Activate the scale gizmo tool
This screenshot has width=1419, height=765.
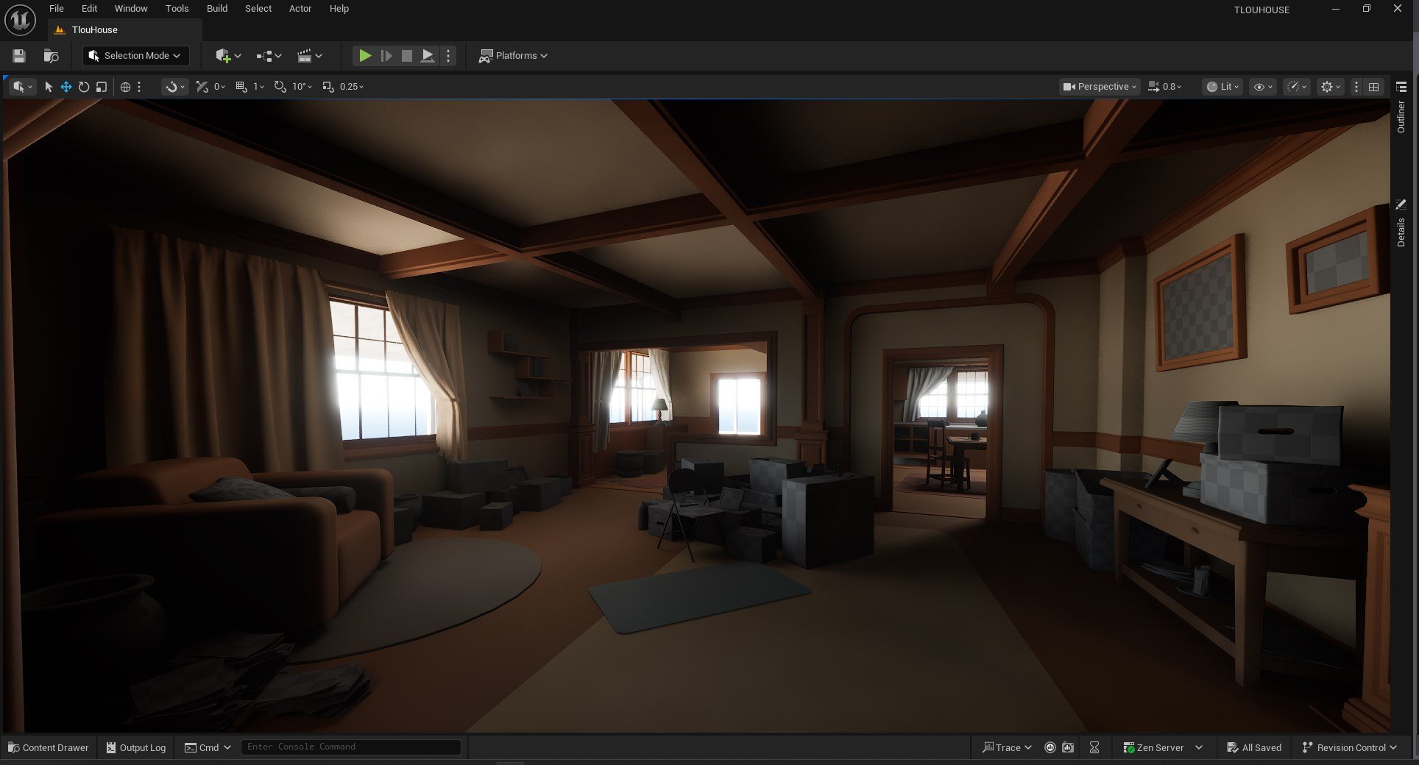102,87
